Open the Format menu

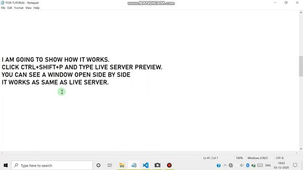coord(19,8)
